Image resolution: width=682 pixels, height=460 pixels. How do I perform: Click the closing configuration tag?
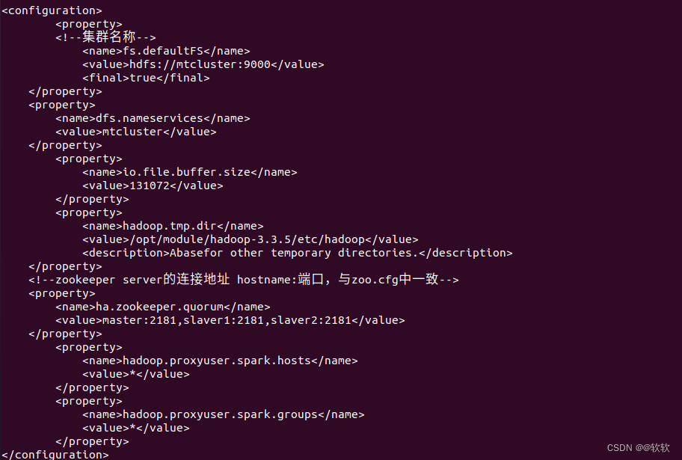55,455
